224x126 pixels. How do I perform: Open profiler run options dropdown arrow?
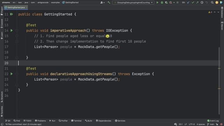174,2
